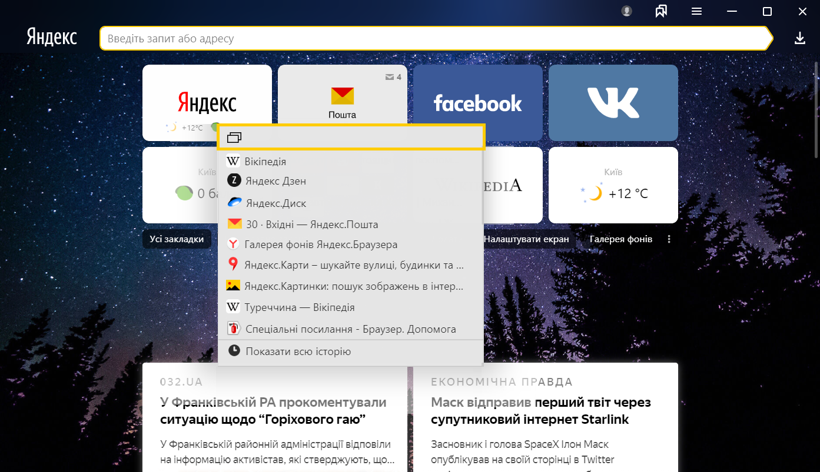Screen dimensions: 820x472
Task: Open the Wikipedia tile partly behind menu
Action: (513, 185)
